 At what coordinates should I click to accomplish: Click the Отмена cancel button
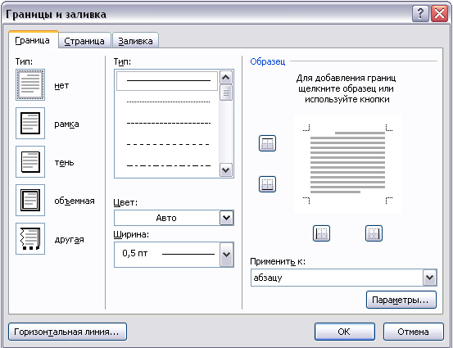[x=413, y=332]
